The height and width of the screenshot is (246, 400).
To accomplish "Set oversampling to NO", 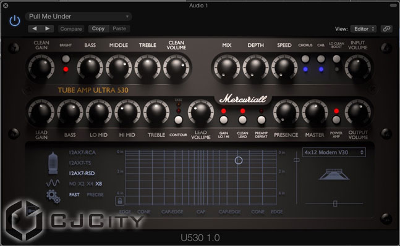I will [72, 184].
